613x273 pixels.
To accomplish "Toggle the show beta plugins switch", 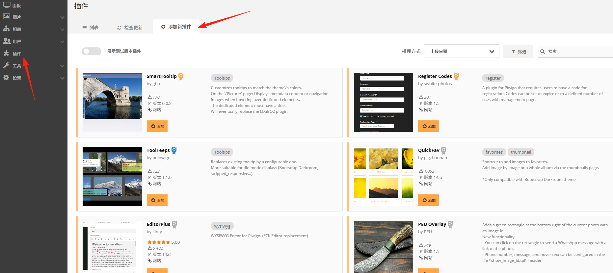I will (x=92, y=51).
